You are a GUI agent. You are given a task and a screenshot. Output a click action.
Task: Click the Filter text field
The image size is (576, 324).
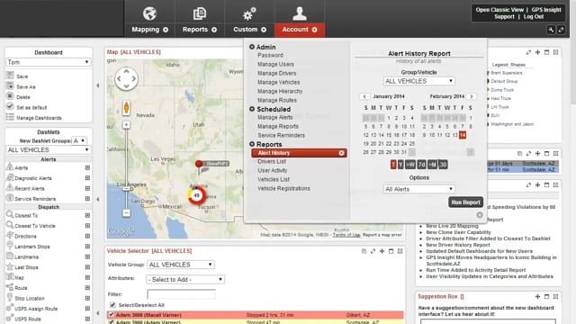coord(182,294)
